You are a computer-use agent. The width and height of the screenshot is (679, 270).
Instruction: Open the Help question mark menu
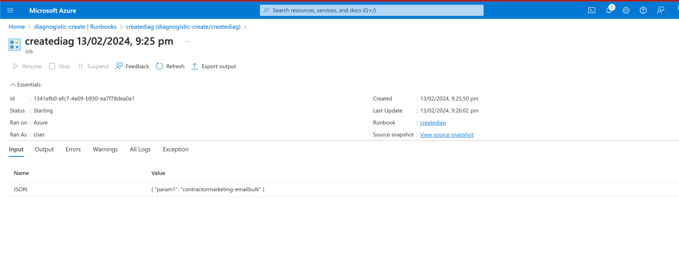(643, 11)
